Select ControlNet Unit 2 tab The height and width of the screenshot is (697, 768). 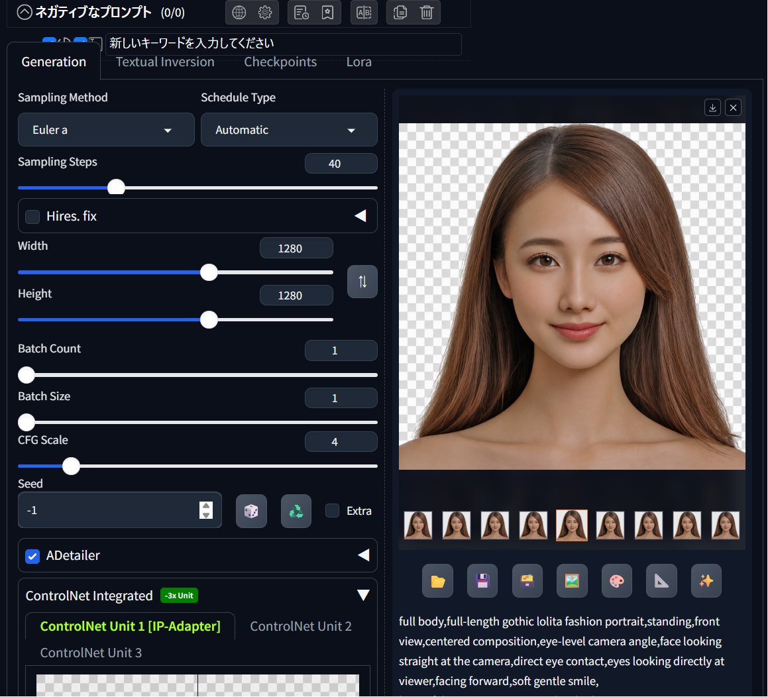(x=301, y=627)
